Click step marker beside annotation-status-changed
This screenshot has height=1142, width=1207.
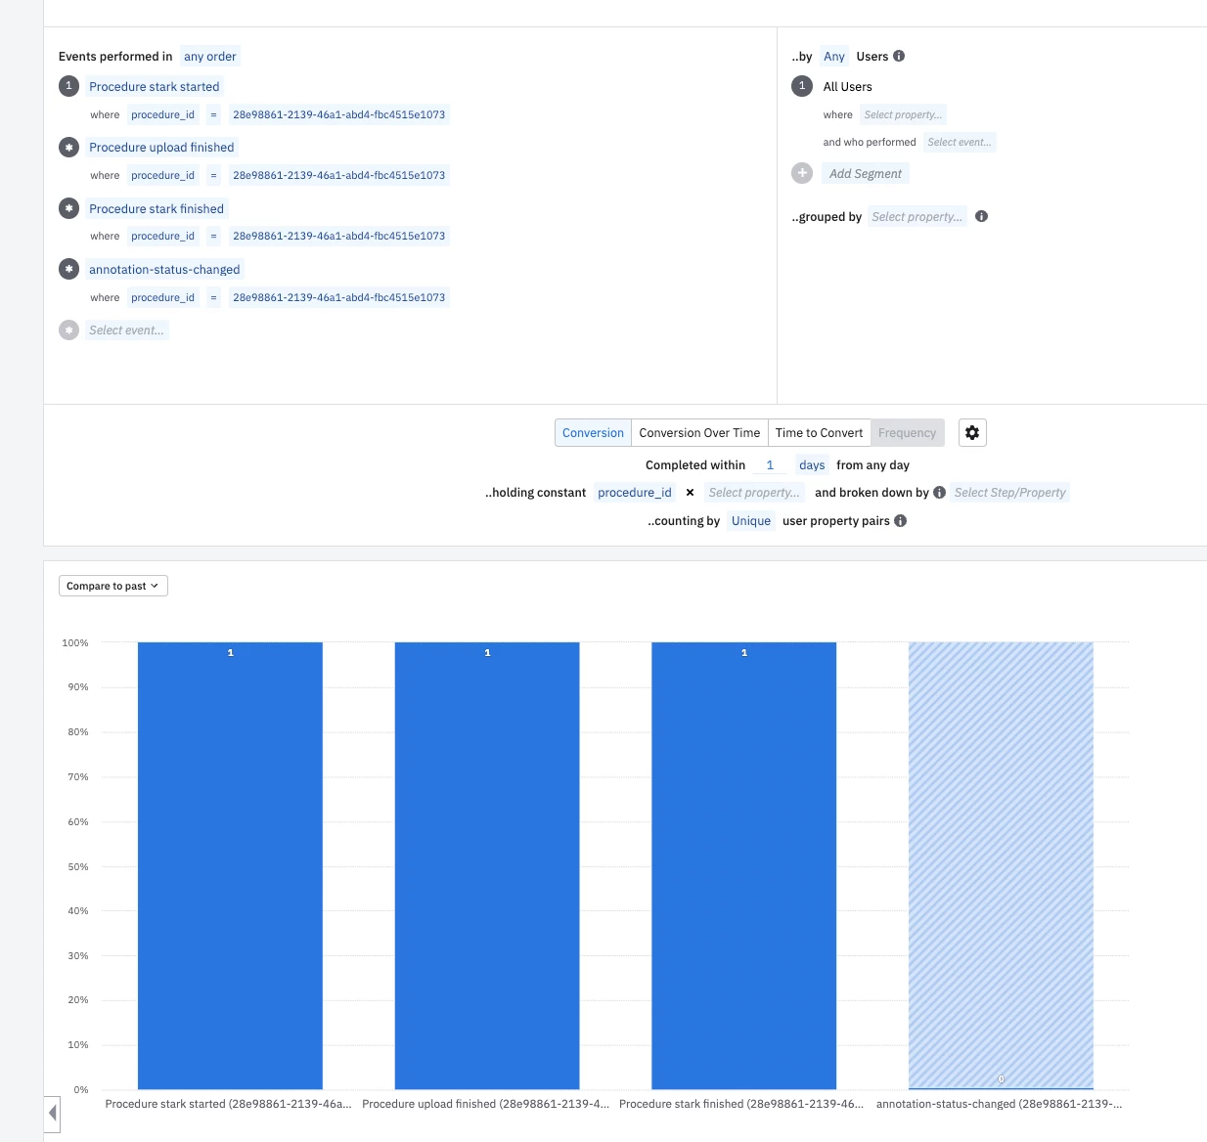coord(68,269)
